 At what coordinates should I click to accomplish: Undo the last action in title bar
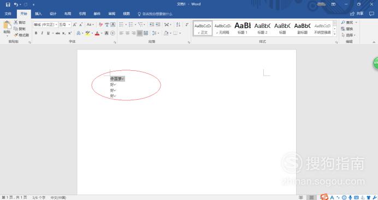pos(16,4)
